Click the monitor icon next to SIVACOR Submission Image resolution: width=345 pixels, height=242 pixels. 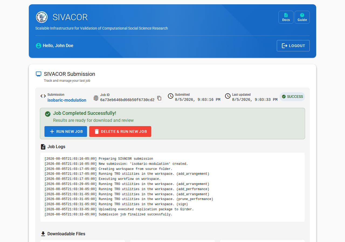39,74
